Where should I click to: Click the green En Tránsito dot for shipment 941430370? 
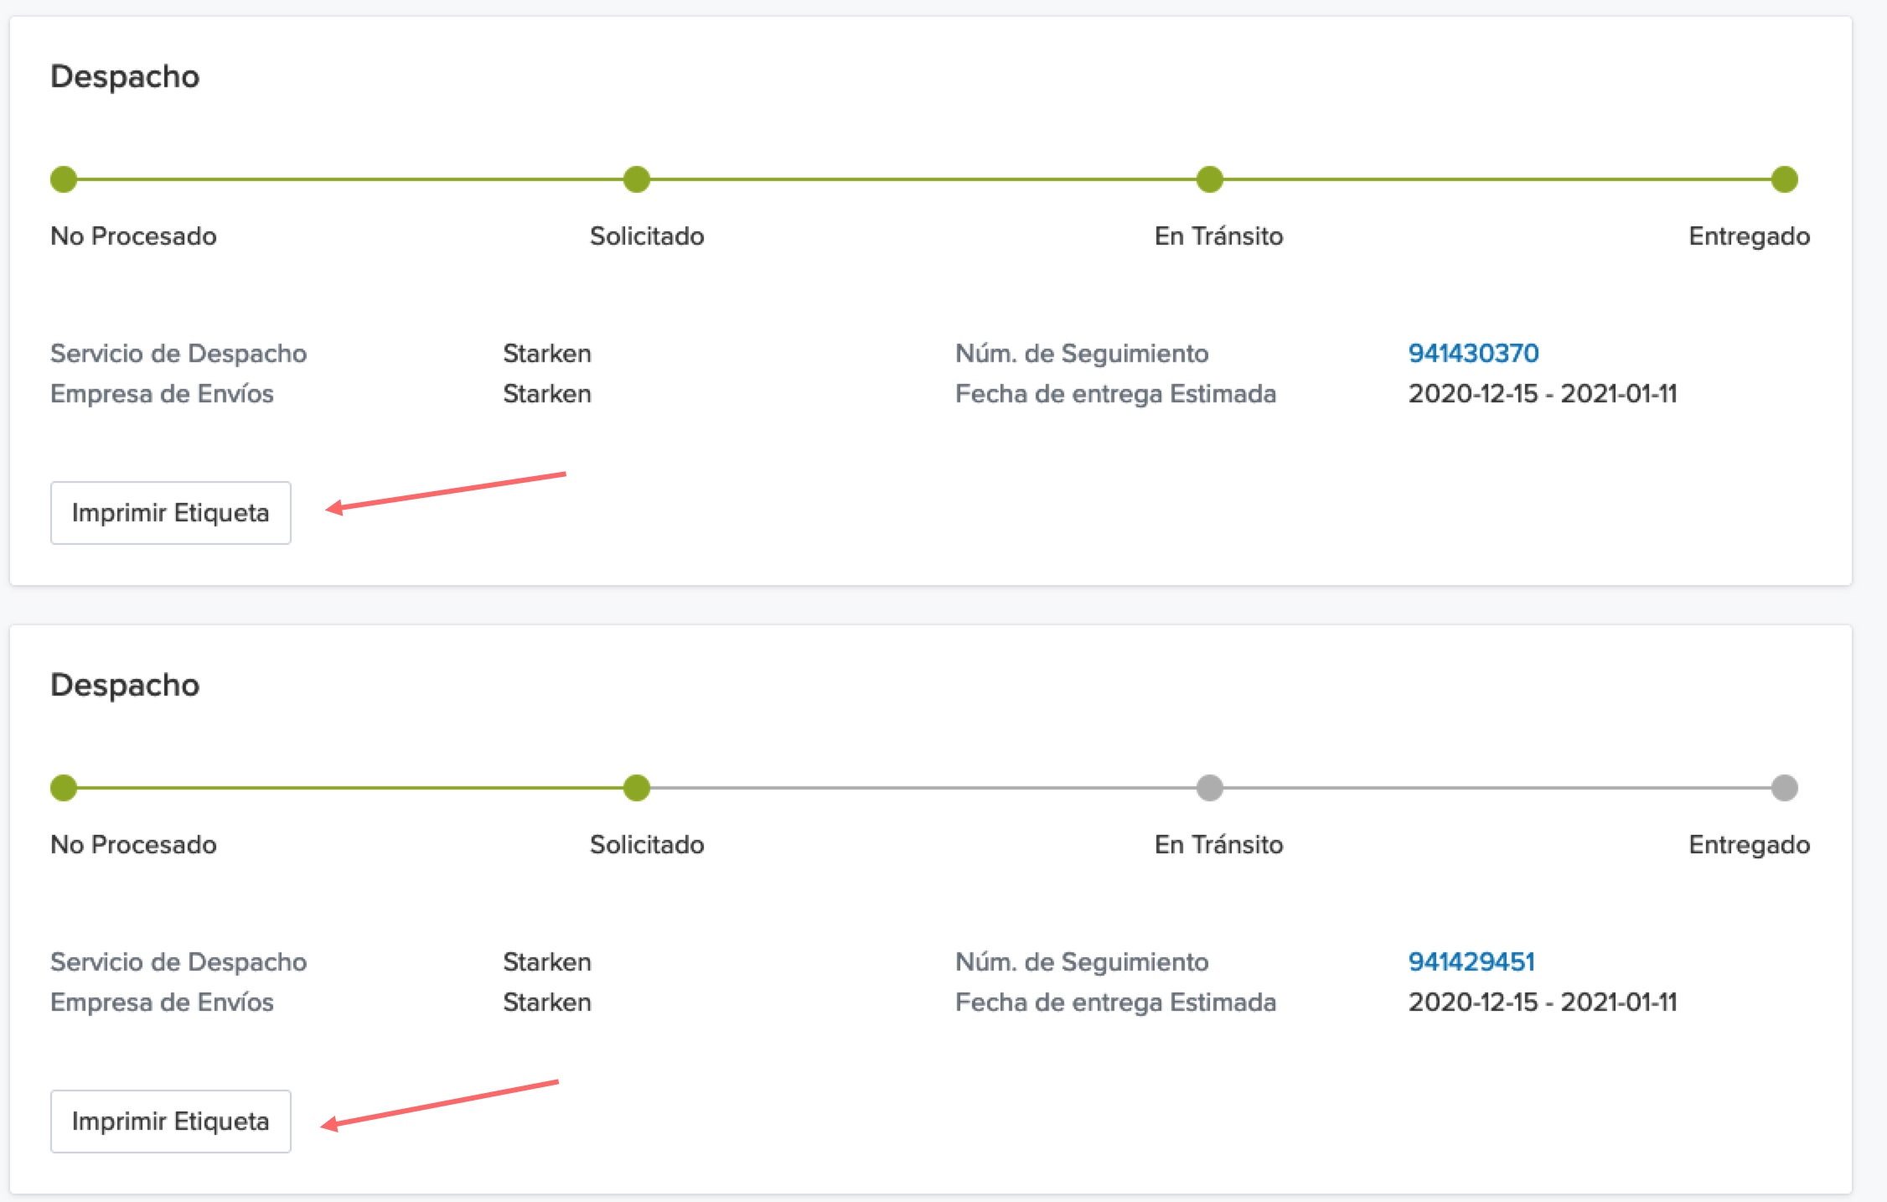(1209, 179)
